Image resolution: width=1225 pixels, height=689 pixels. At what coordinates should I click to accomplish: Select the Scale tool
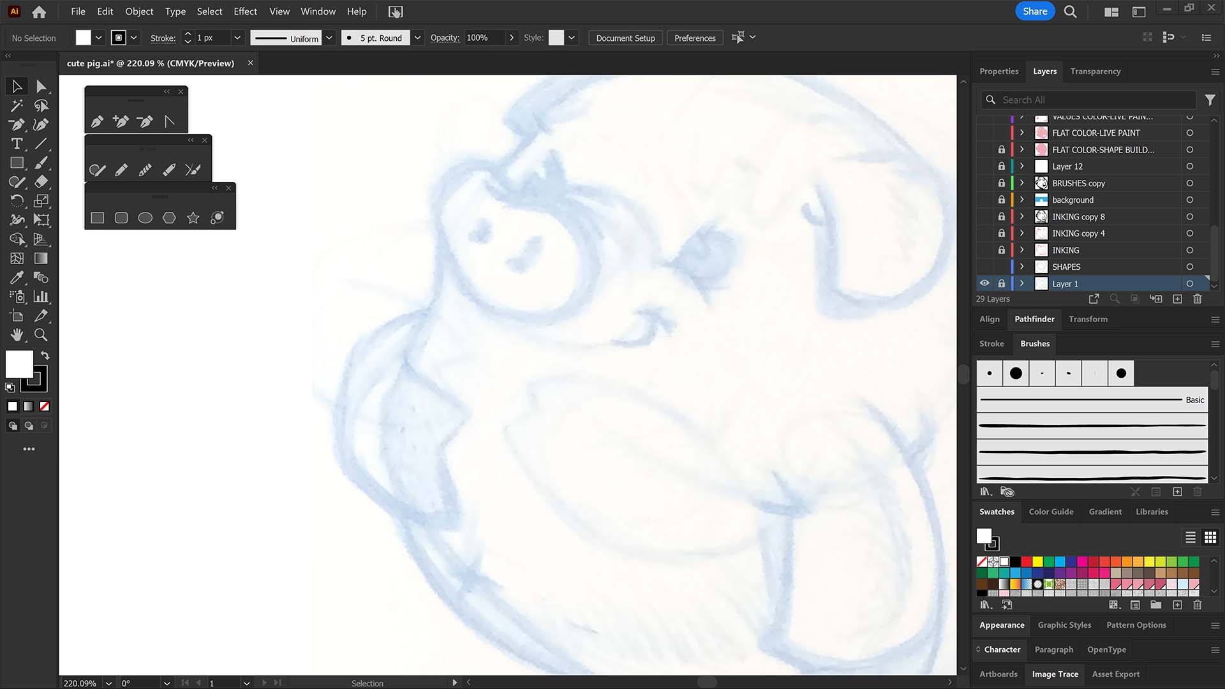pos(41,201)
